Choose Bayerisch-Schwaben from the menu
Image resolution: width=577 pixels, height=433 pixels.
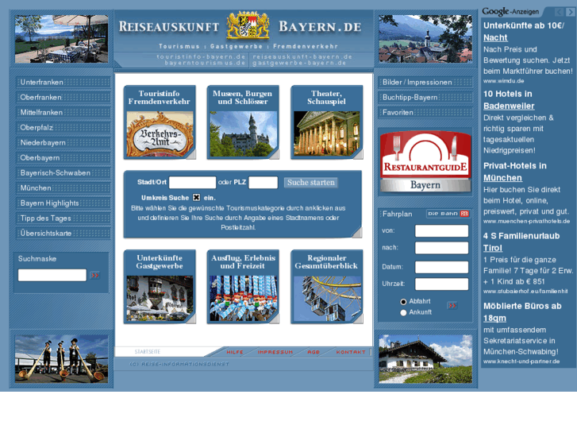pyautogui.click(x=63, y=173)
